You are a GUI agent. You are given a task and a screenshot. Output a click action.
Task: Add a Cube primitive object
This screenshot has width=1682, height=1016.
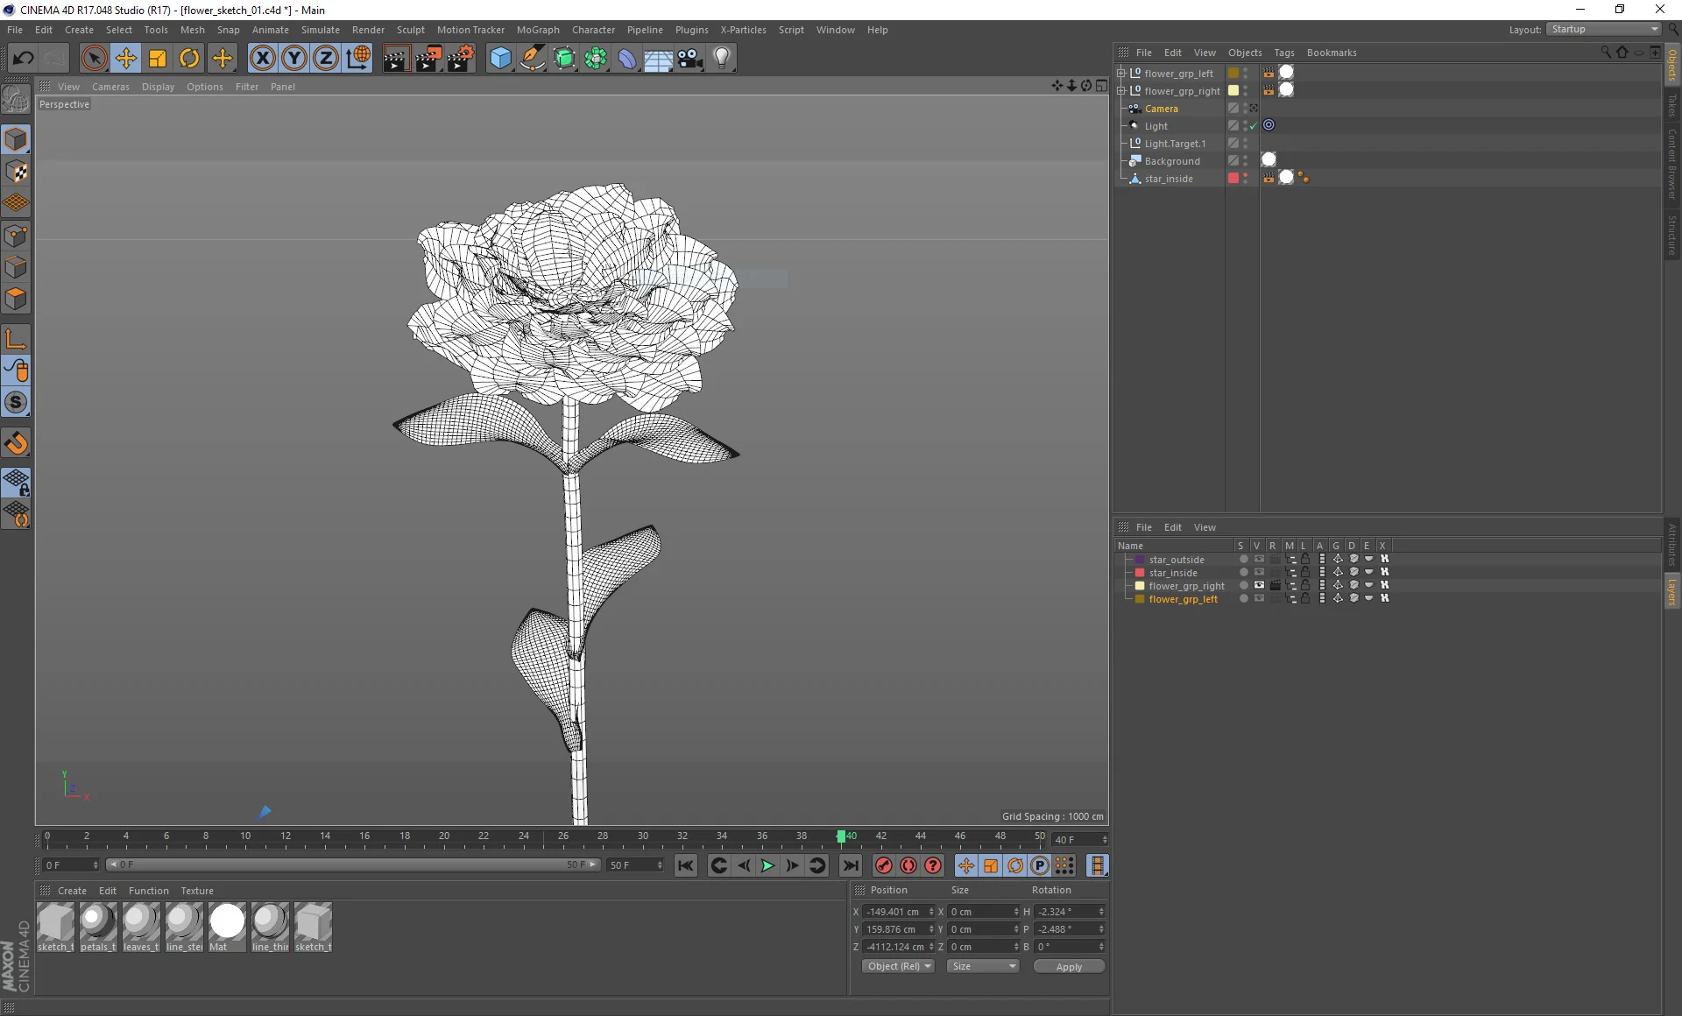coord(500,59)
